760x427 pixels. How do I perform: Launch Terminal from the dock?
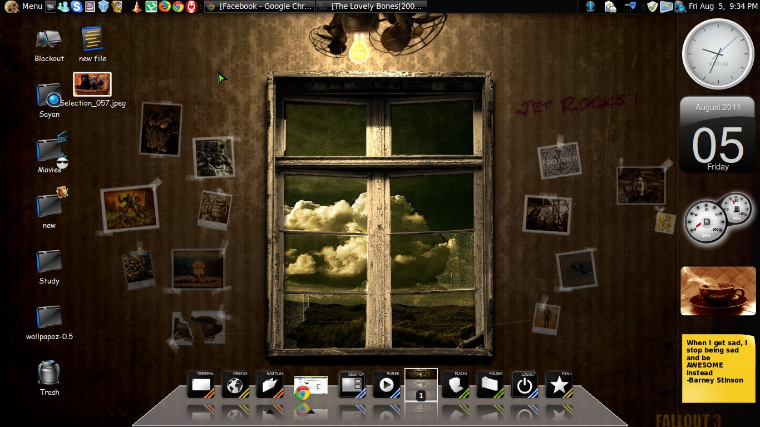pyautogui.click(x=201, y=384)
